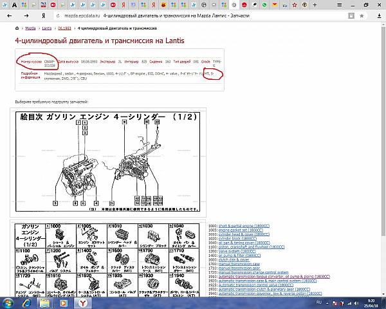Go back to the previous page

(10, 15)
